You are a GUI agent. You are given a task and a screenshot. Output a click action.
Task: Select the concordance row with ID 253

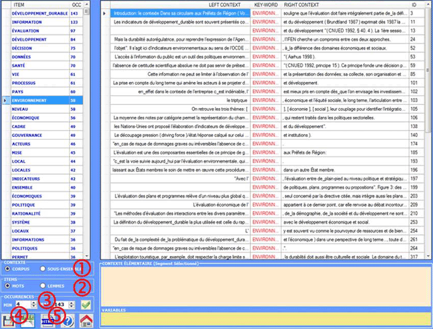coord(267,222)
